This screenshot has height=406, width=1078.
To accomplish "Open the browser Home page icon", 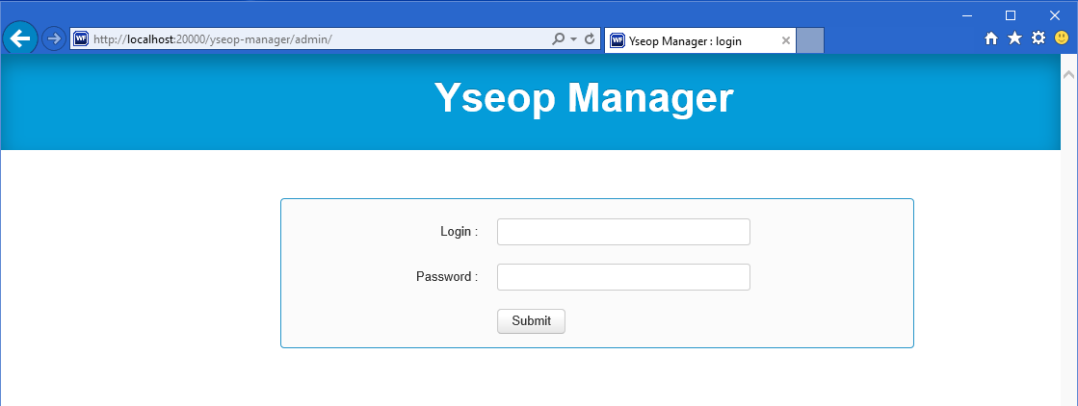I will coord(990,38).
